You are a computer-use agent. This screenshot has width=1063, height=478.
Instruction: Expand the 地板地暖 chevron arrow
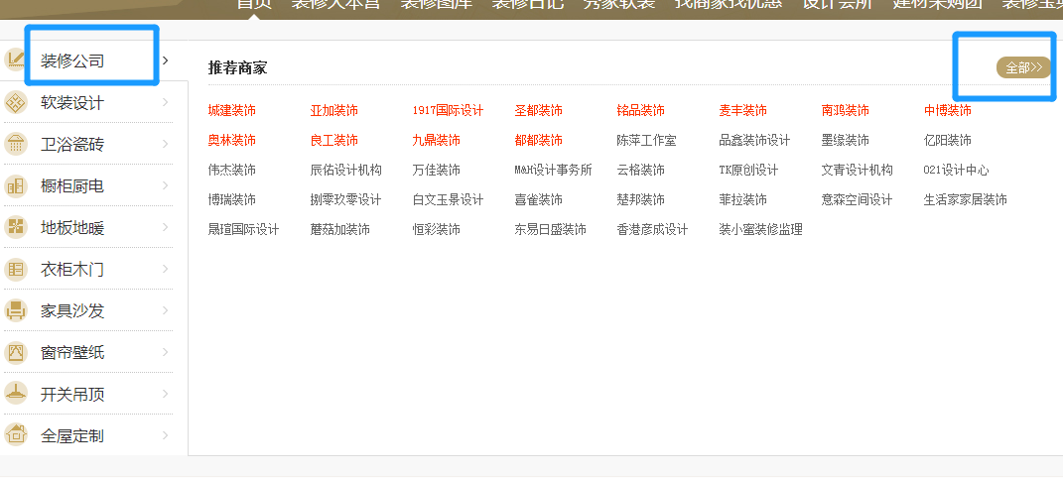[166, 227]
